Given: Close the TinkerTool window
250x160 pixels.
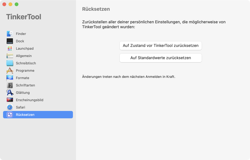Looking at the screenshot, I should click(4, 4).
